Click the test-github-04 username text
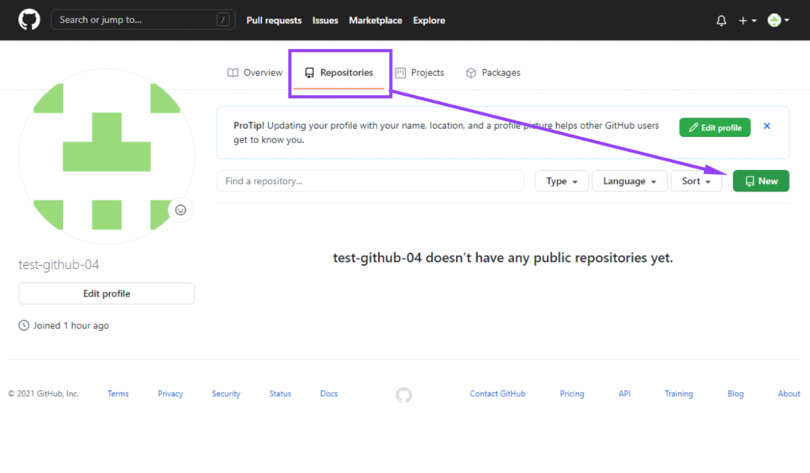 tap(59, 264)
